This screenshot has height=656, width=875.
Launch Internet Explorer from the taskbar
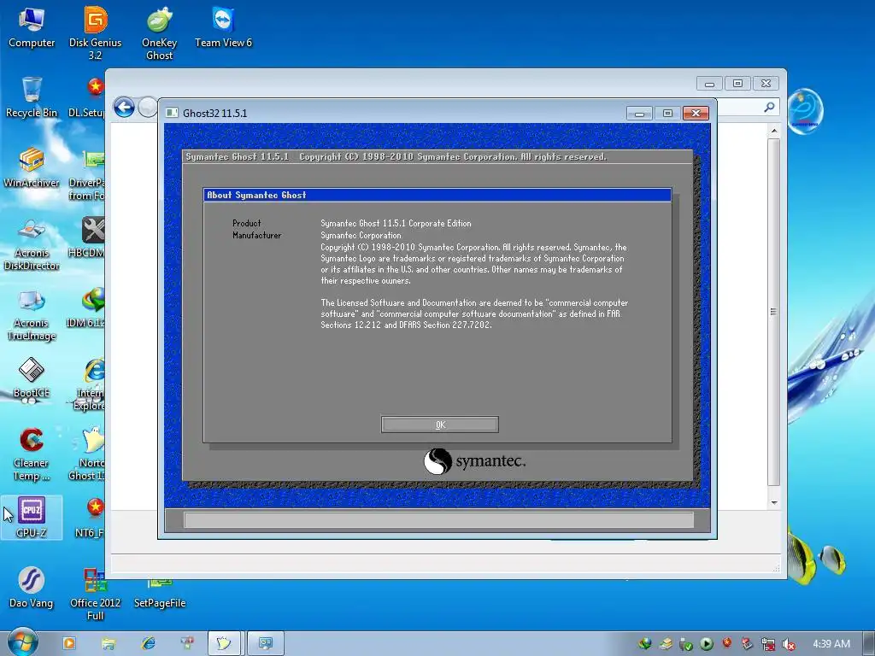tap(149, 643)
